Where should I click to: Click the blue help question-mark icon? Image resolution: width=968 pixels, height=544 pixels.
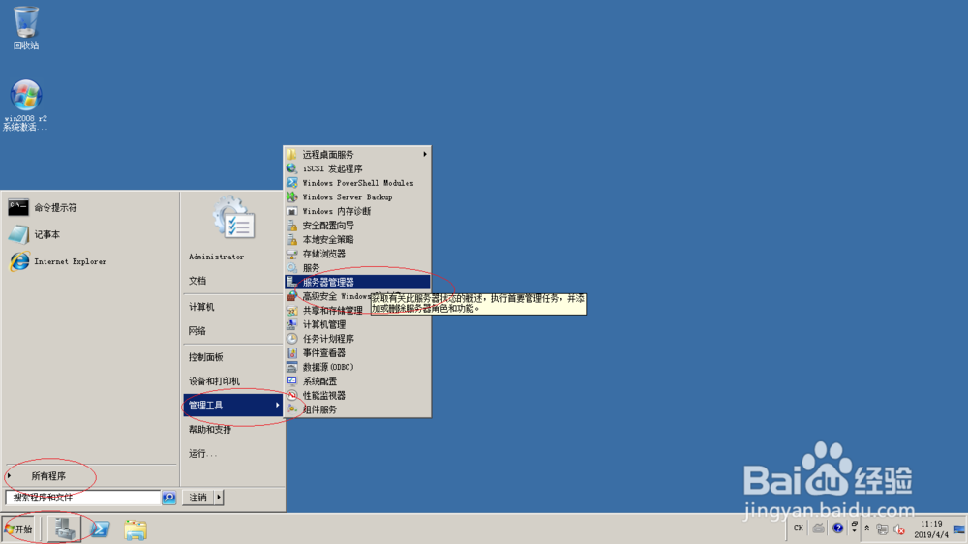point(837,529)
